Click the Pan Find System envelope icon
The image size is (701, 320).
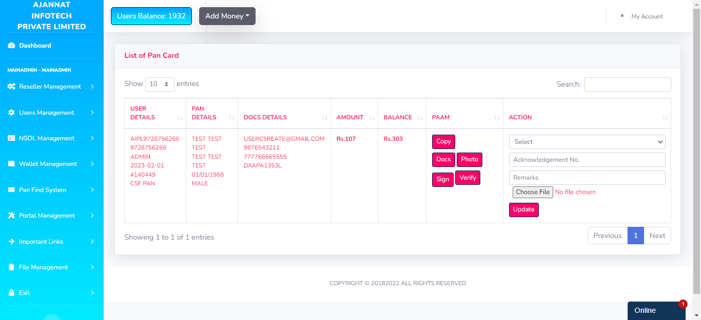(11, 190)
